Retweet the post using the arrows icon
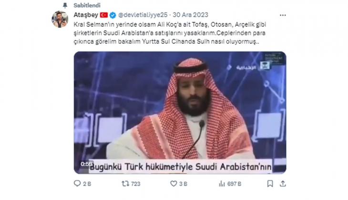The width and height of the screenshot is (348, 200). [125, 184]
